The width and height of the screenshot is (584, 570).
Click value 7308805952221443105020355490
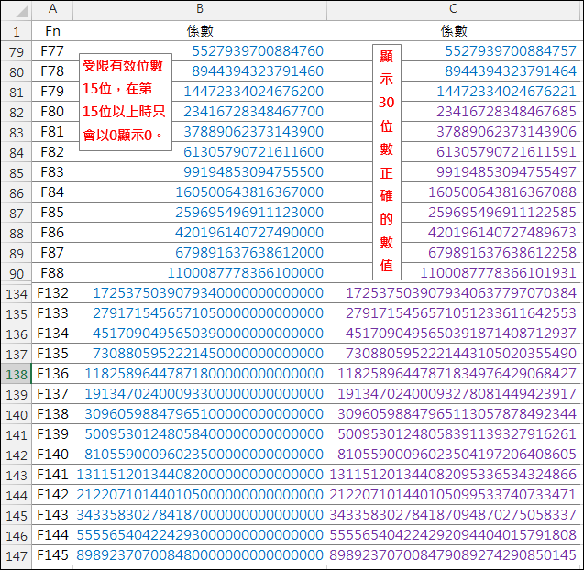461,353
